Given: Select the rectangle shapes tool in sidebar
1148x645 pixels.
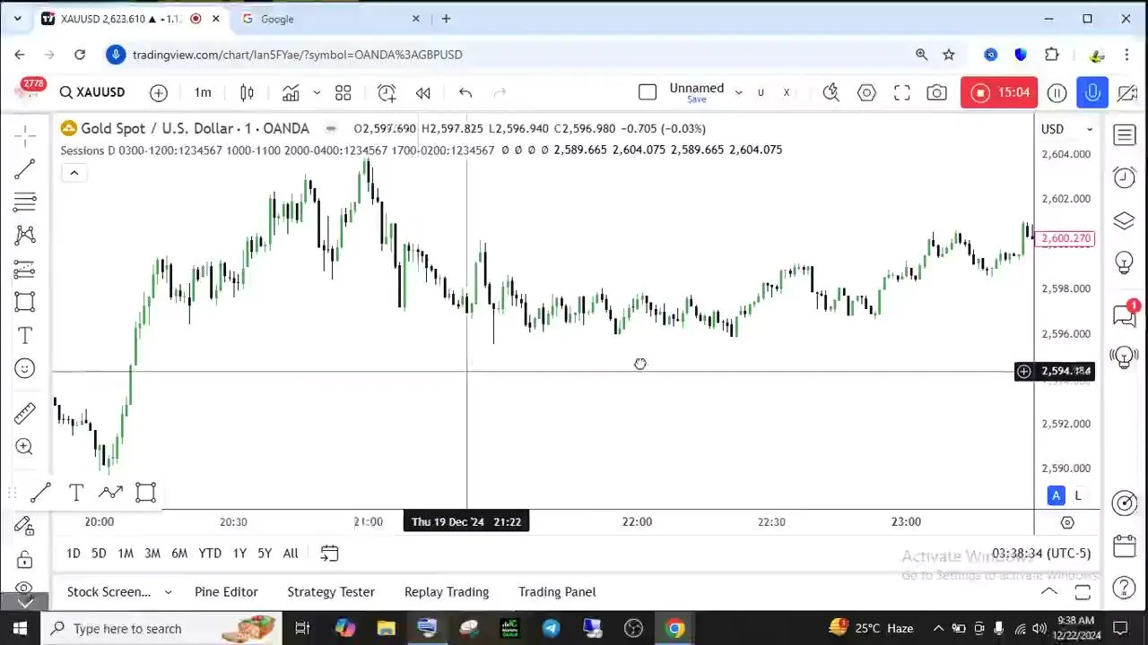Looking at the screenshot, I should pos(25,302).
